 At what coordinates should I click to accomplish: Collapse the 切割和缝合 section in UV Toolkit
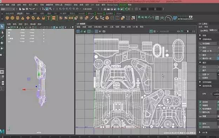point(200,39)
